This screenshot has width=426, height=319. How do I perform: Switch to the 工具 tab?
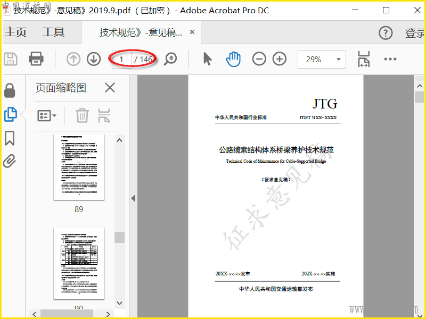click(53, 32)
